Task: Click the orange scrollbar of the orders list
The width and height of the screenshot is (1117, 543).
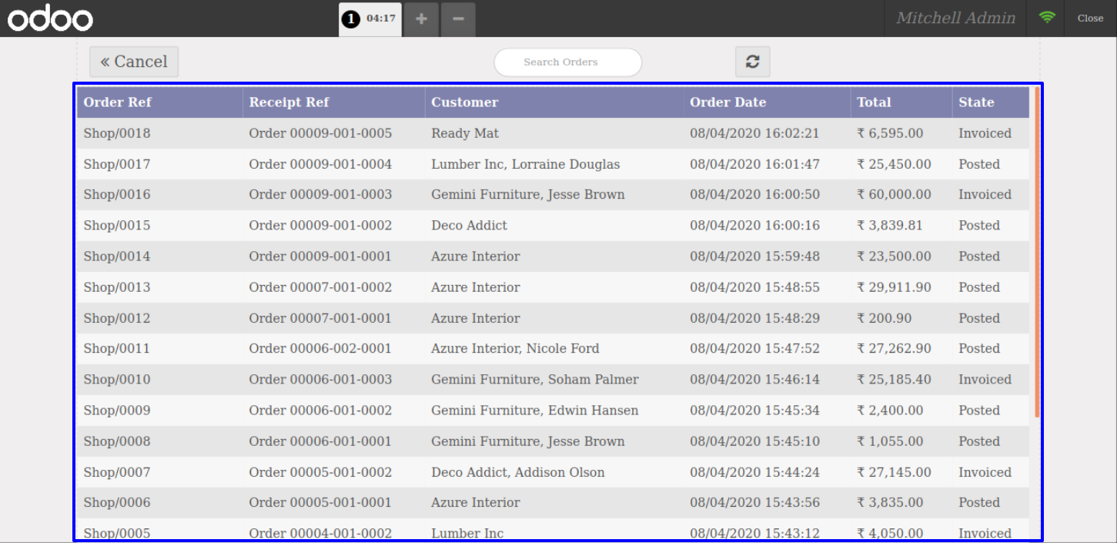Action: 1038,253
